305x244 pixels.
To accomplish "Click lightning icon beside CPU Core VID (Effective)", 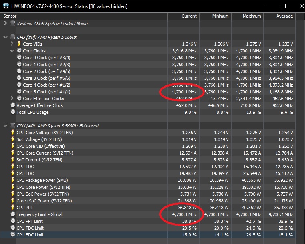I will [13, 146].
